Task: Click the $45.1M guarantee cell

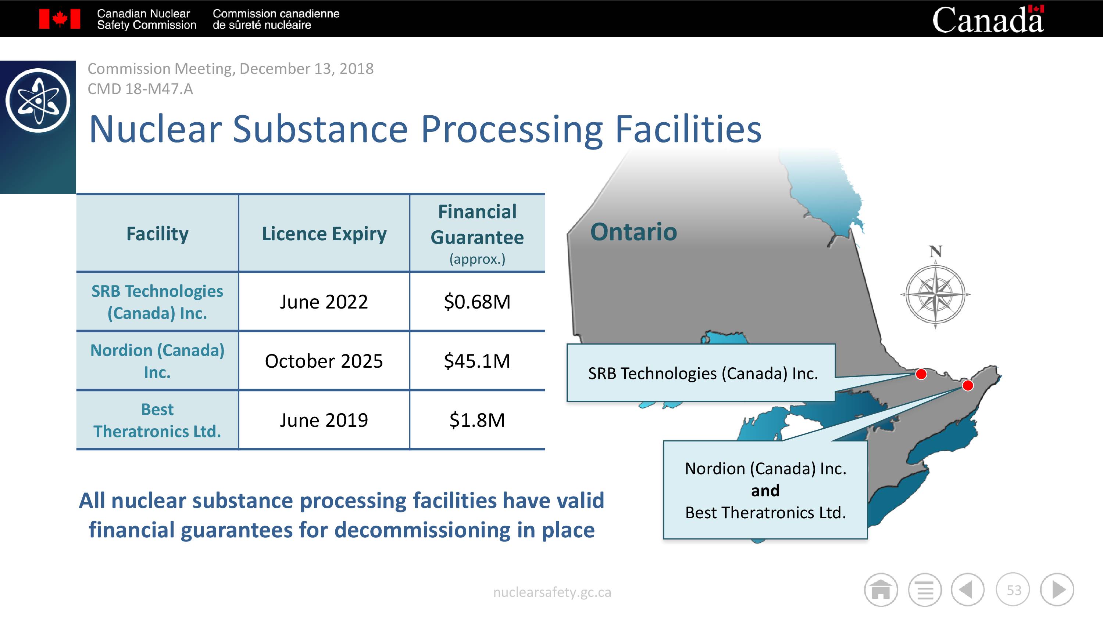Action: pos(478,361)
